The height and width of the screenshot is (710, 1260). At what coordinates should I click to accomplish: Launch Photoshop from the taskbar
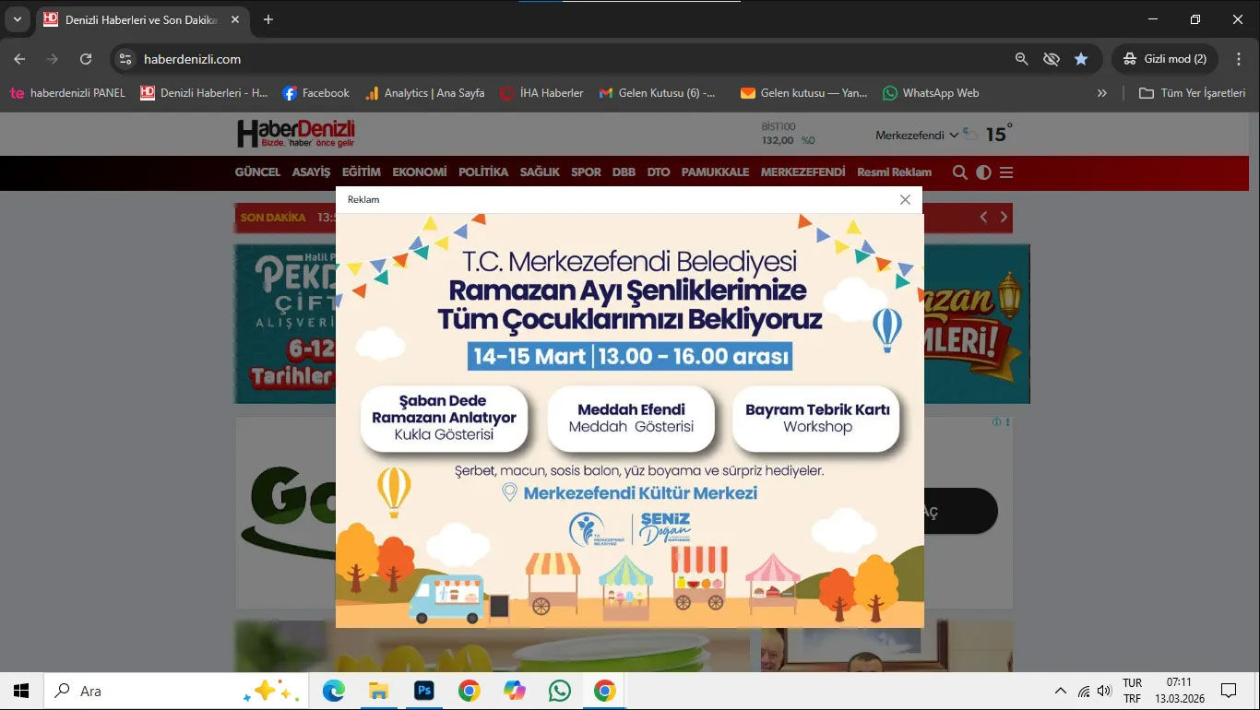coord(424,691)
